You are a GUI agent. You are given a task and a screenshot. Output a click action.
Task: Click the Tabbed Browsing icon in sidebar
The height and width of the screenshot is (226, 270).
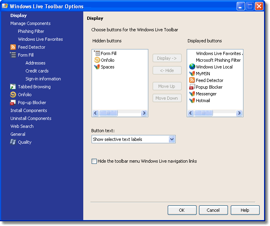point(13,87)
